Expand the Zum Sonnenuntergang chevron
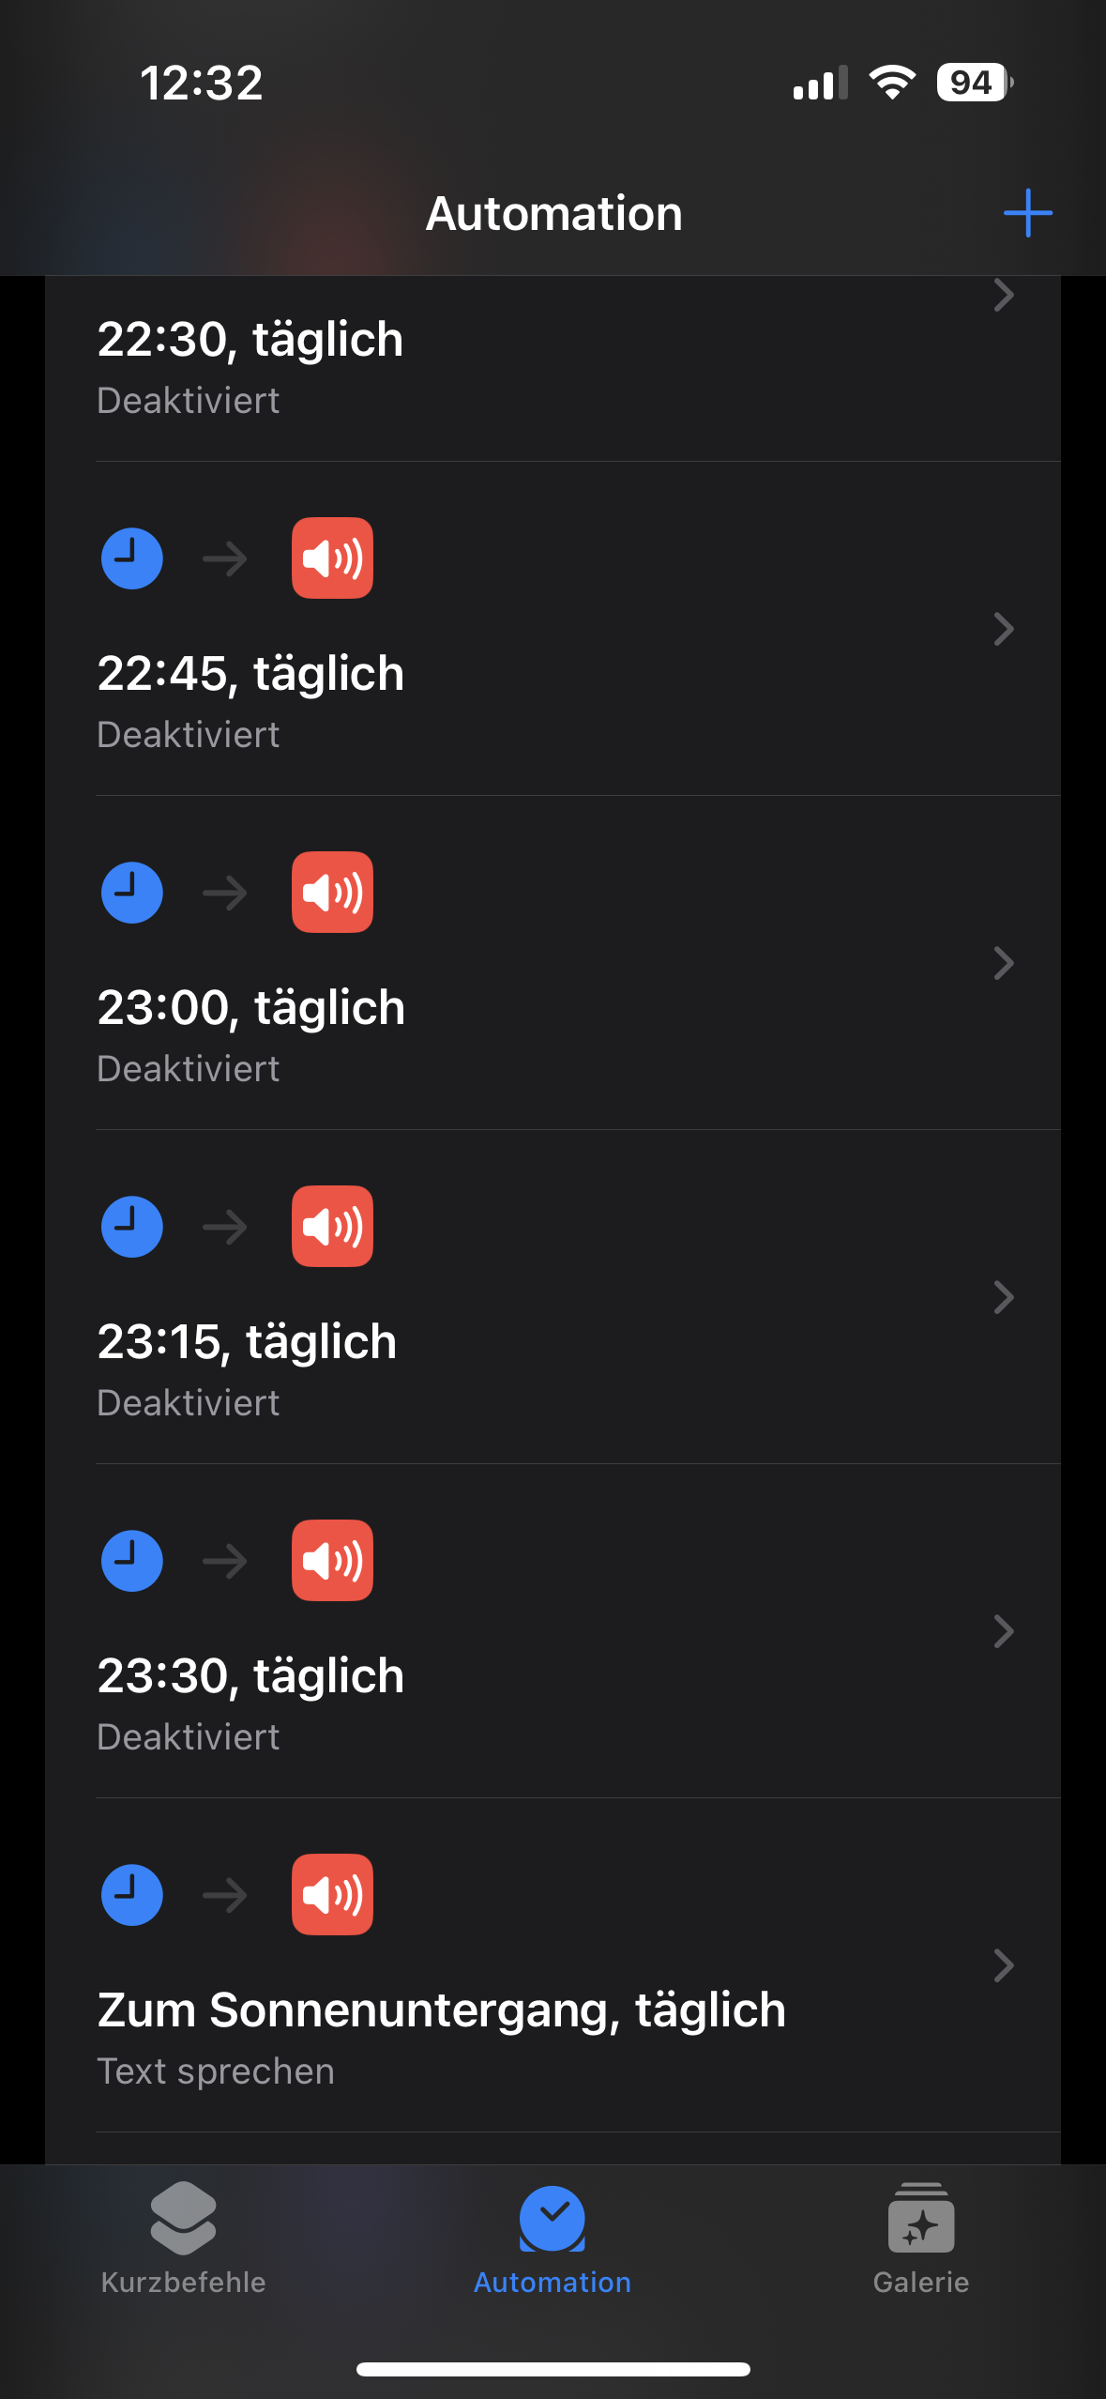The image size is (1106, 2399). click(x=1004, y=1965)
